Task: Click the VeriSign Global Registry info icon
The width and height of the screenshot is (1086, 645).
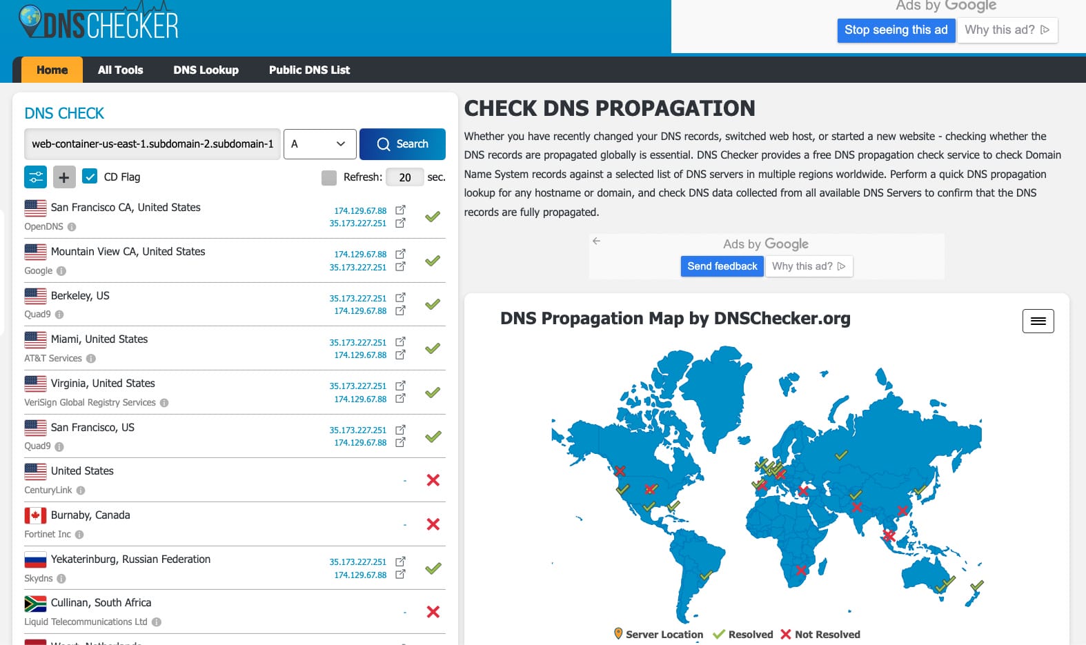Action: pyautogui.click(x=164, y=403)
